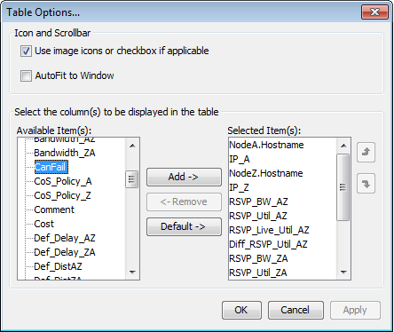Close the Table Options window
Image resolution: width=394 pixels, height=332 pixels.
(x=374, y=12)
